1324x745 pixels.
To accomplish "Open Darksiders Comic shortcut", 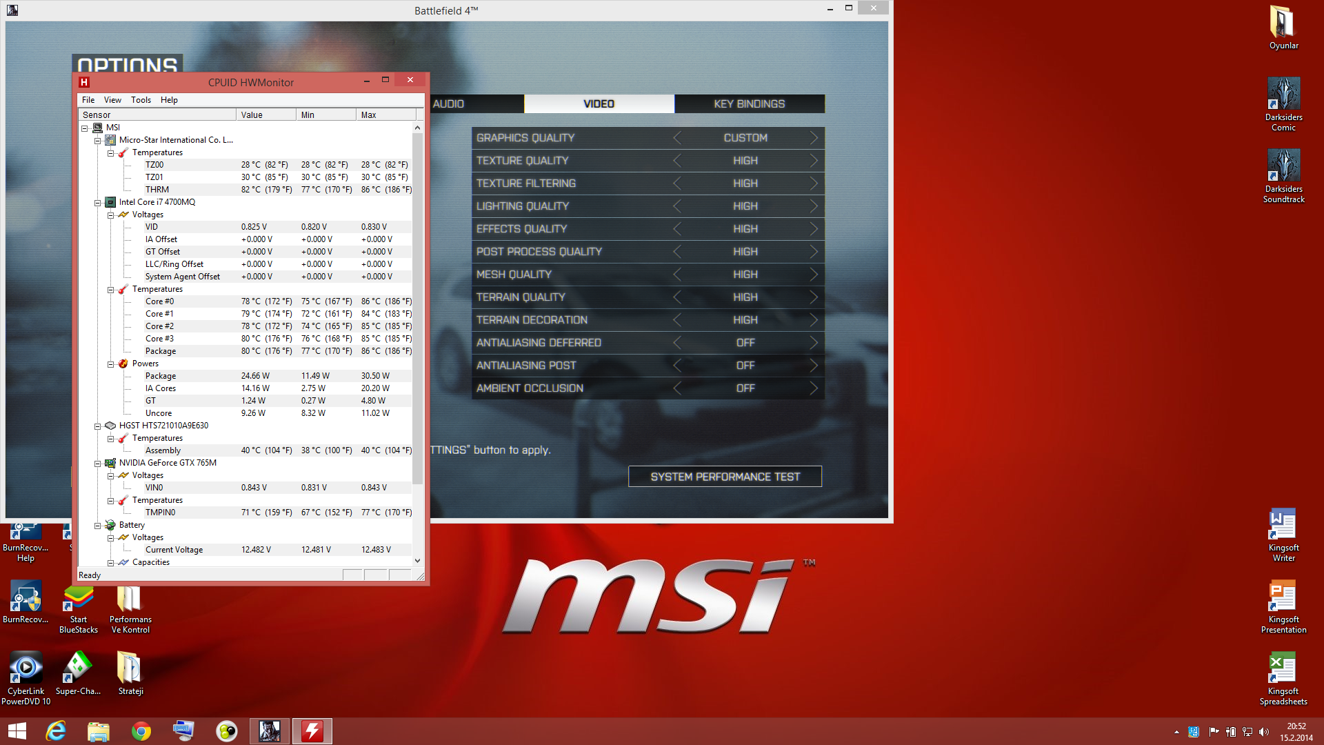I will click(1283, 103).
